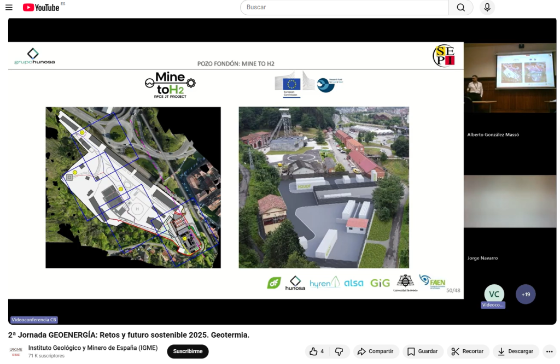560x364 pixels.
Task: Save video to playlist with Guardar
Action: (422, 351)
